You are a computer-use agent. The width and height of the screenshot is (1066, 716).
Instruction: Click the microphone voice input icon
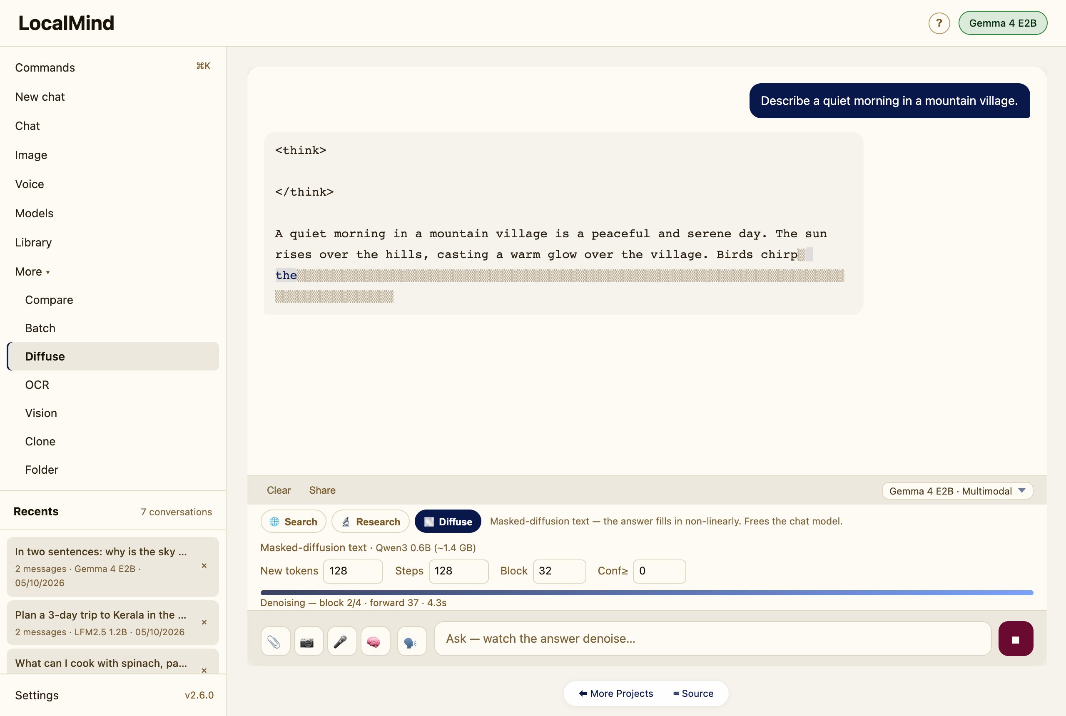[x=341, y=641]
